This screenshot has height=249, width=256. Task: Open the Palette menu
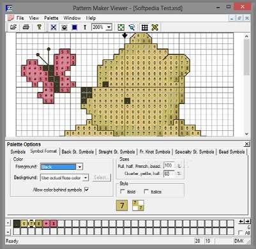tap(51, 18)
